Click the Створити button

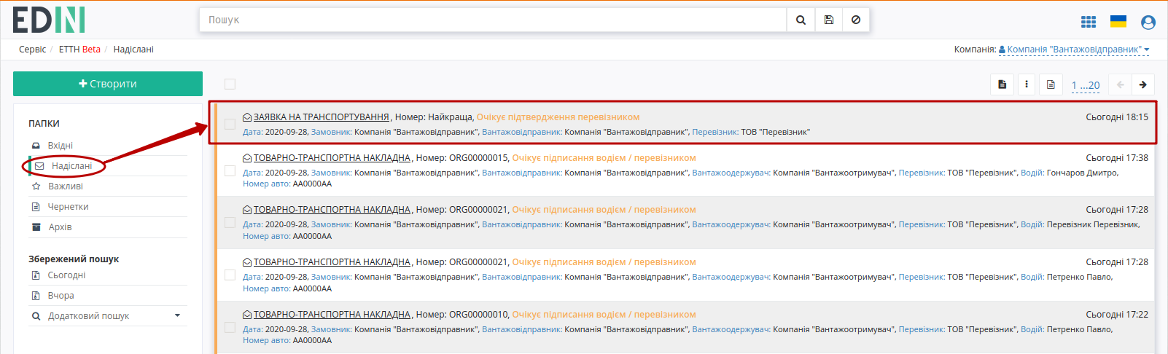tap(108, 84)
